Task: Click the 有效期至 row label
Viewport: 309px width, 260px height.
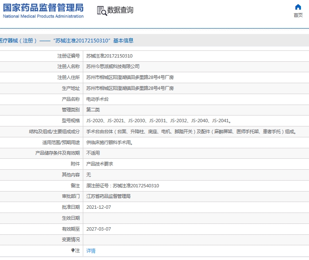Action: [71, 229]
